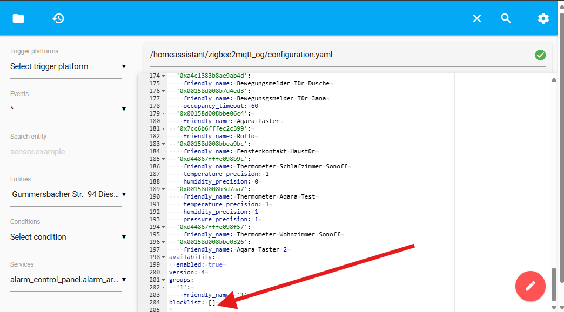This screenshot has height=312, width=564.
Task: Collapse the fold at line 198 availability
Action: pyautogui.click(x=164, y=257)
